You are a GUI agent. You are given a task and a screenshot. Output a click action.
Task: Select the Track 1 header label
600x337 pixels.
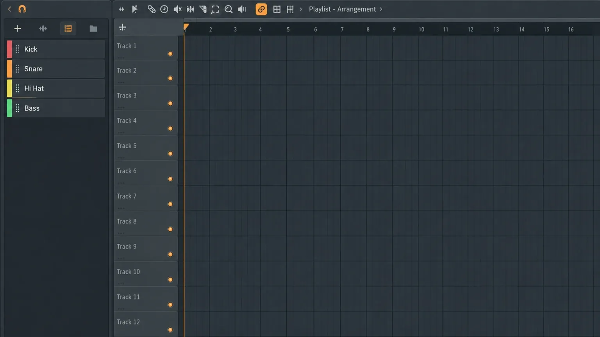pyautogui.click(x=127, y=46)
